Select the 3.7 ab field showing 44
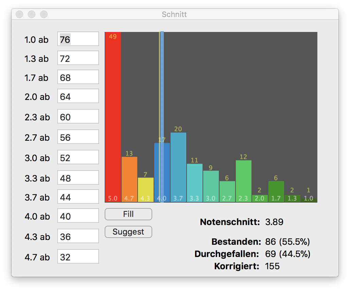This screenshot has height=291, width=350. click(x=78, y=196)
